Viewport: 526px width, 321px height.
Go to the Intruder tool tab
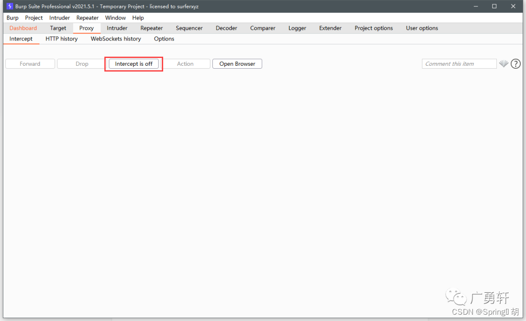tap(117, 28)
